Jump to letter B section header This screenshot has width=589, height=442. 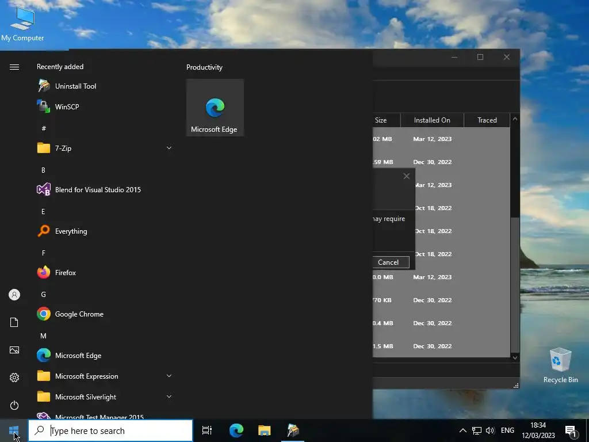point(43,170)
